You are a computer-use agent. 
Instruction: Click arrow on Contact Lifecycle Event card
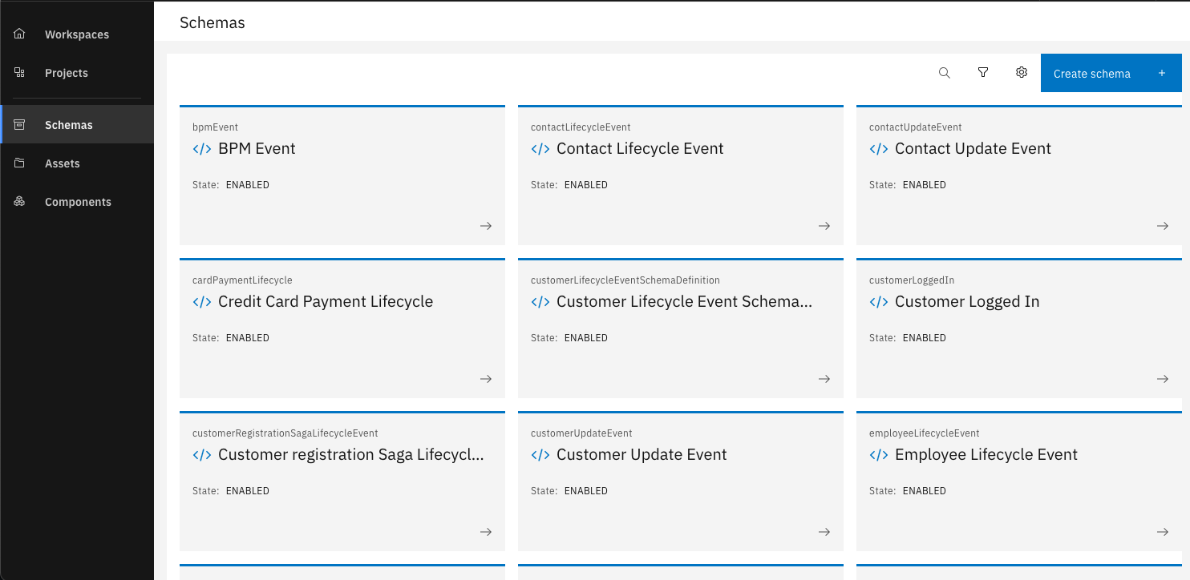824,226
